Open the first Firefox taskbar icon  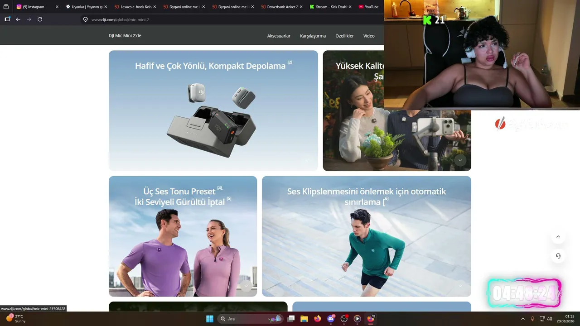(x=317, y=319)
